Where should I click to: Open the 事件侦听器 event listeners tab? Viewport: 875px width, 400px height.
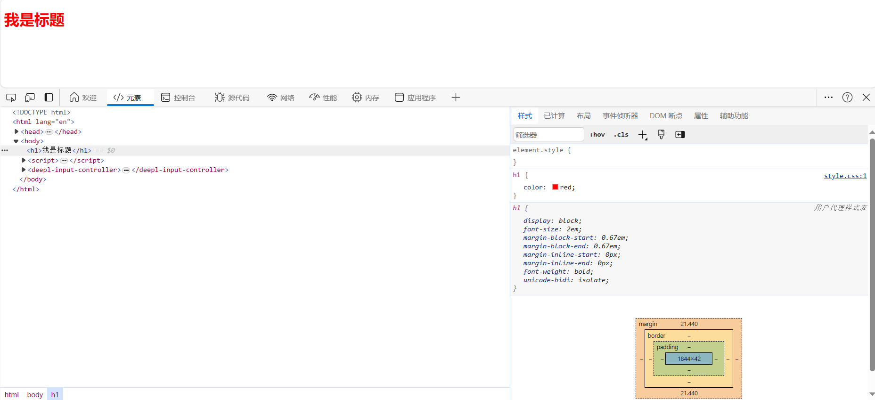tap(620, 115)
